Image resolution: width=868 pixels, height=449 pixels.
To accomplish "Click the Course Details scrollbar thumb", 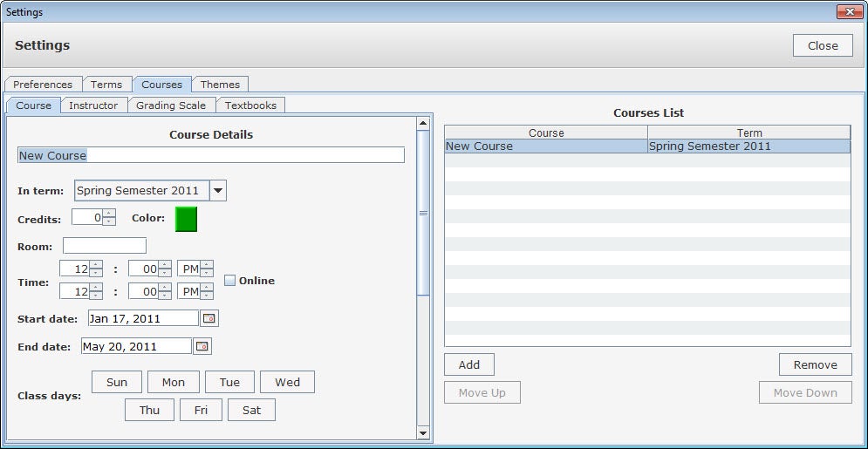I will (x=423, y=213).
